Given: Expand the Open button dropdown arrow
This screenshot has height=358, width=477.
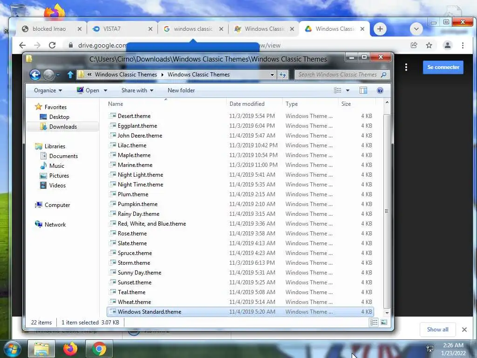Looking at the screenshot, I should tap(105, 90).
